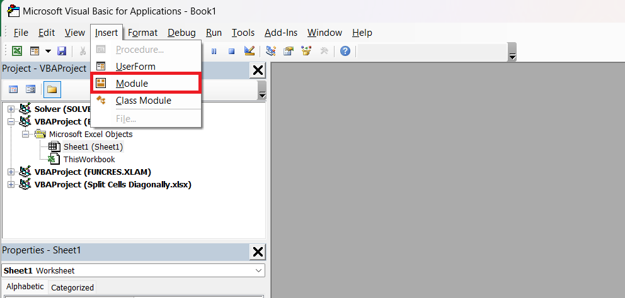Open Visual Basic Help question-mark icon
This screenshot has width=625, height=298.
coord(345,51)
